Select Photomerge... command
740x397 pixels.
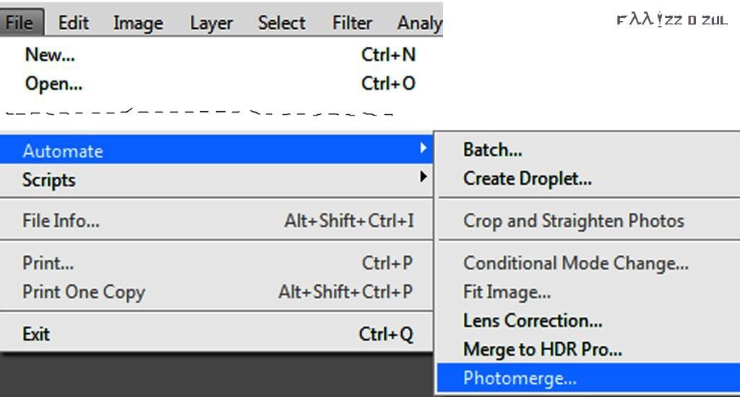[588, 378]
